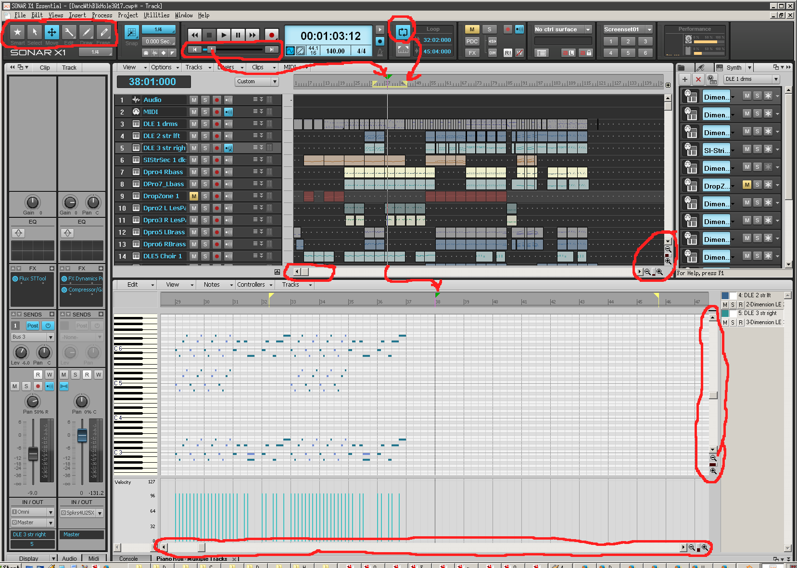
Task: Open the snap resolution 1/4 dropdown
Action: pyautogui.click(x=158, y=30)
